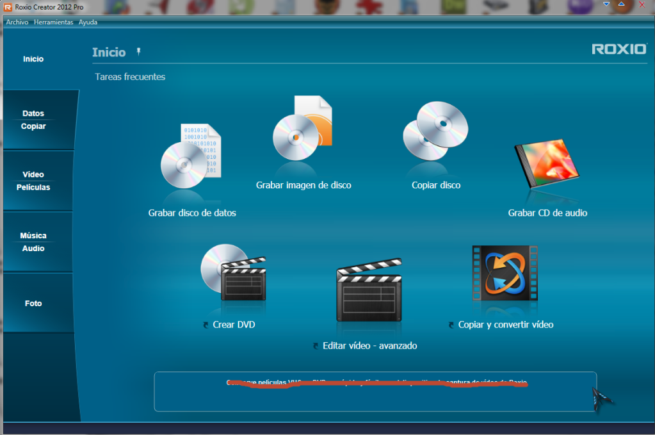The image size is (655, 435).
Task: Open the Grabar imagen de disco icon
Action: click(302, 128)
